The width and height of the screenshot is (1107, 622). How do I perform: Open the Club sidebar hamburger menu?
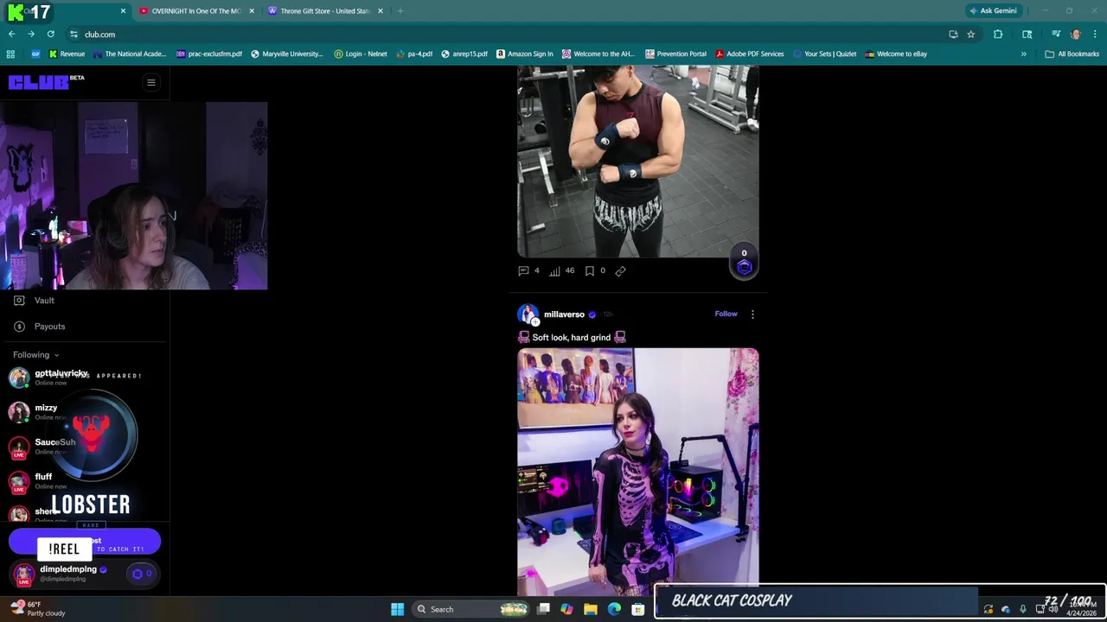[x=150, y=83]
